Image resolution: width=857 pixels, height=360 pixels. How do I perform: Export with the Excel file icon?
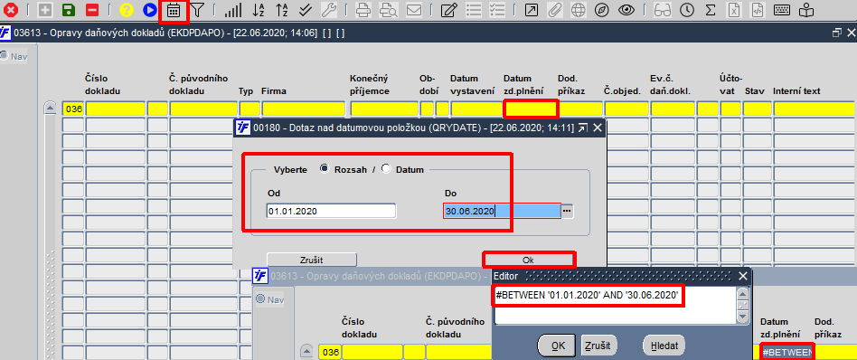pyautogui.click(x=735, y=10)
